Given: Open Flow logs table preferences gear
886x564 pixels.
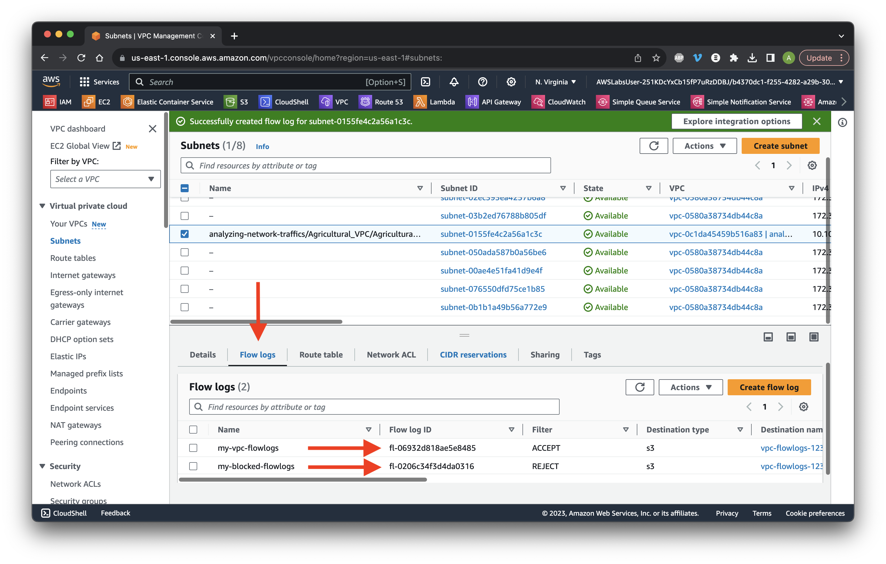Looking at the screenshot, I should [x=803, y=407].
